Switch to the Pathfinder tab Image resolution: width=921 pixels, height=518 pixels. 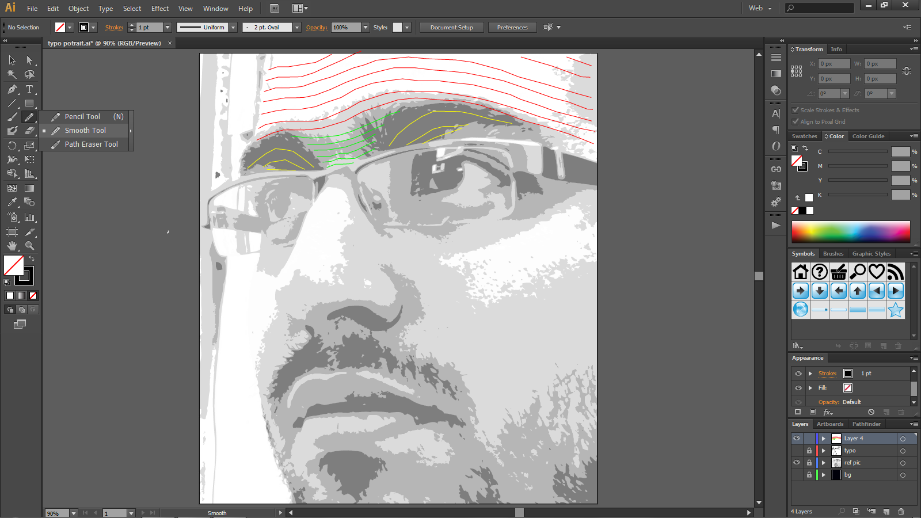[x=866, y=424]
